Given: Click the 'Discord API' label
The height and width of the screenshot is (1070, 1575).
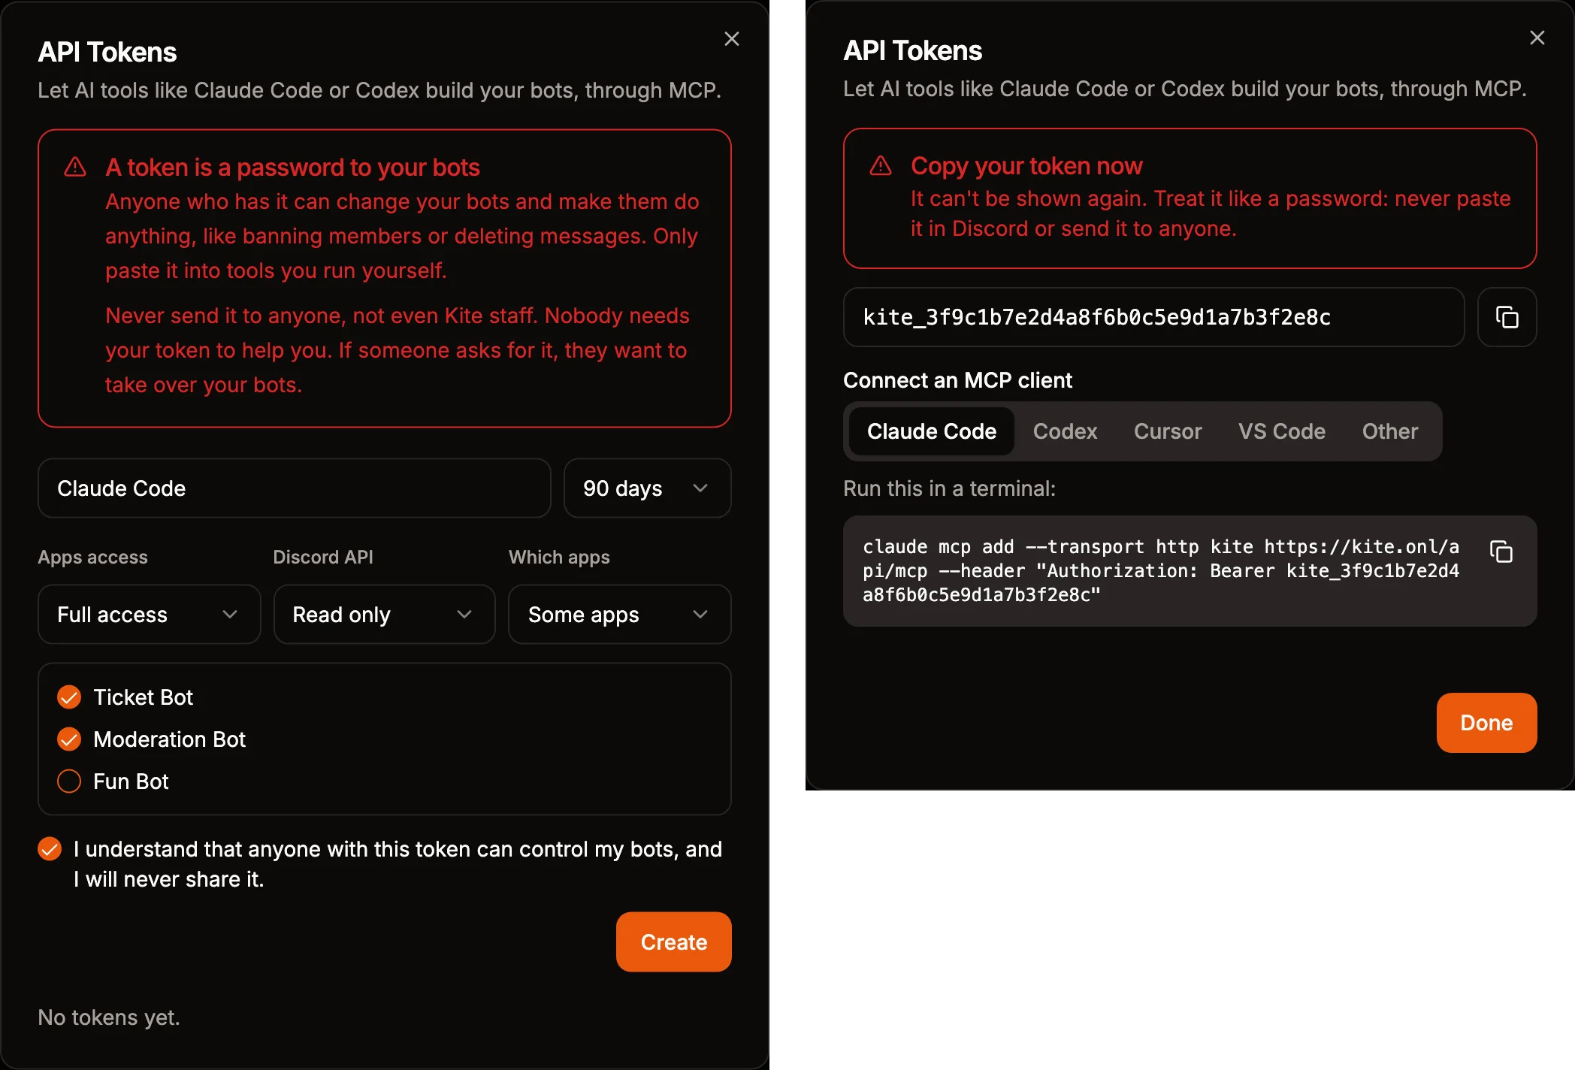Looking at the screenshot, I should (x=323, y=557).
